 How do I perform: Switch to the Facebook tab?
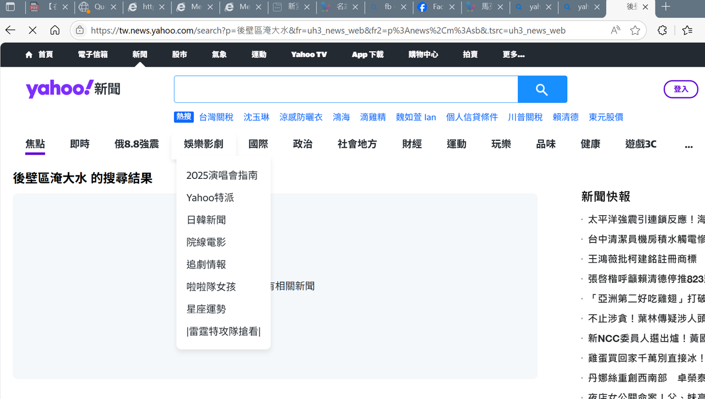[x=437, y=7]
